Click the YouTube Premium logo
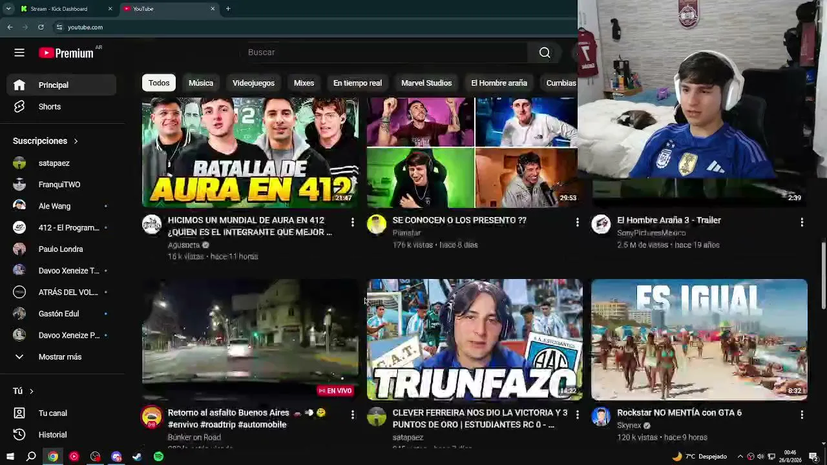 point(66,53)
